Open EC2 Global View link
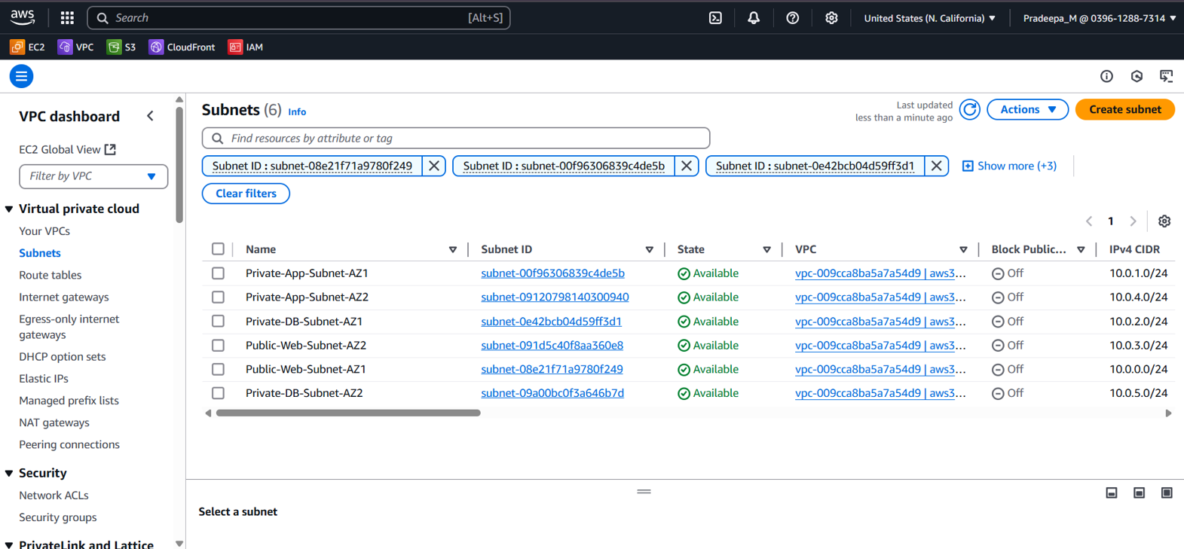The width and height of the screenshot is (1184, 549). click(67, 149)
